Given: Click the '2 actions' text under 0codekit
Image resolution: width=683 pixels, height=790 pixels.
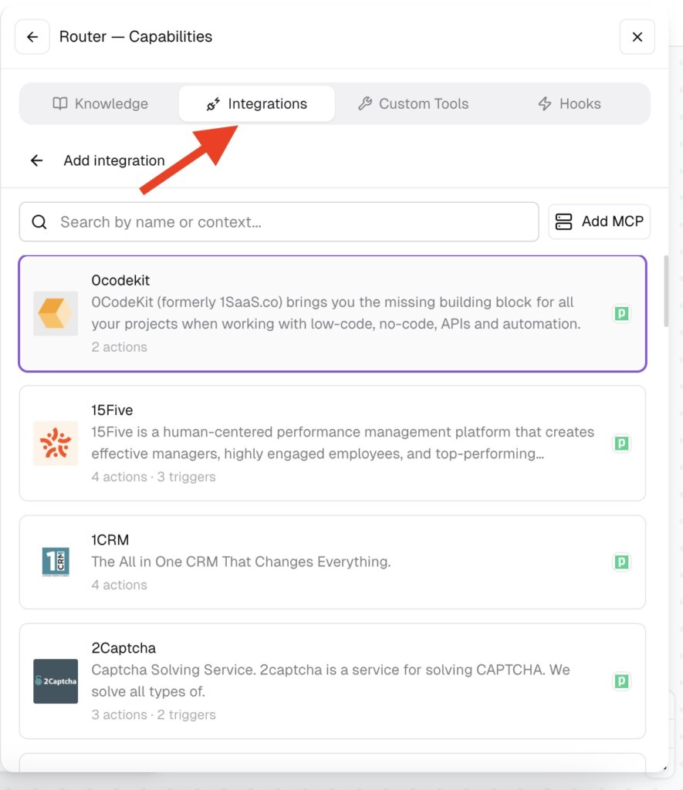Looking at the screenshot, I should 120,347.
